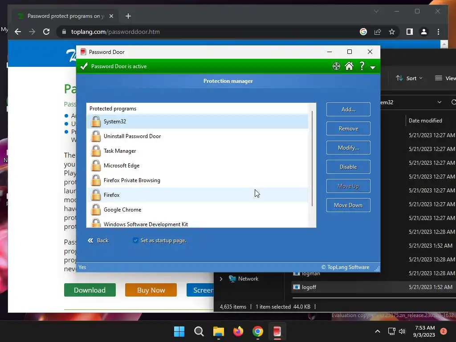Screen dimensions: 456x342
Task: Select Firefox Private Browsing entry
Action: pos(197,180)
